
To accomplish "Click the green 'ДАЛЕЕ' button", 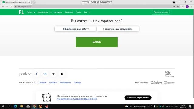I will click(97, 42).
